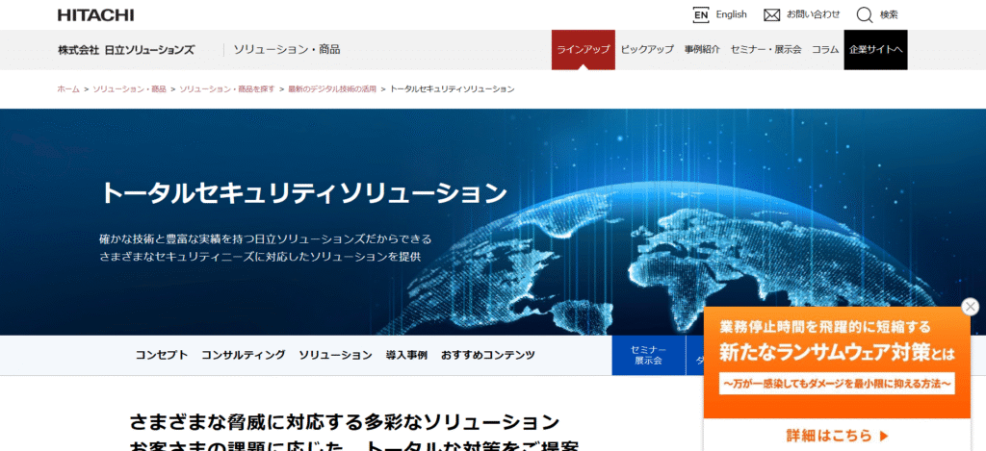Select 事例紹介 in the top navigation

702,50
